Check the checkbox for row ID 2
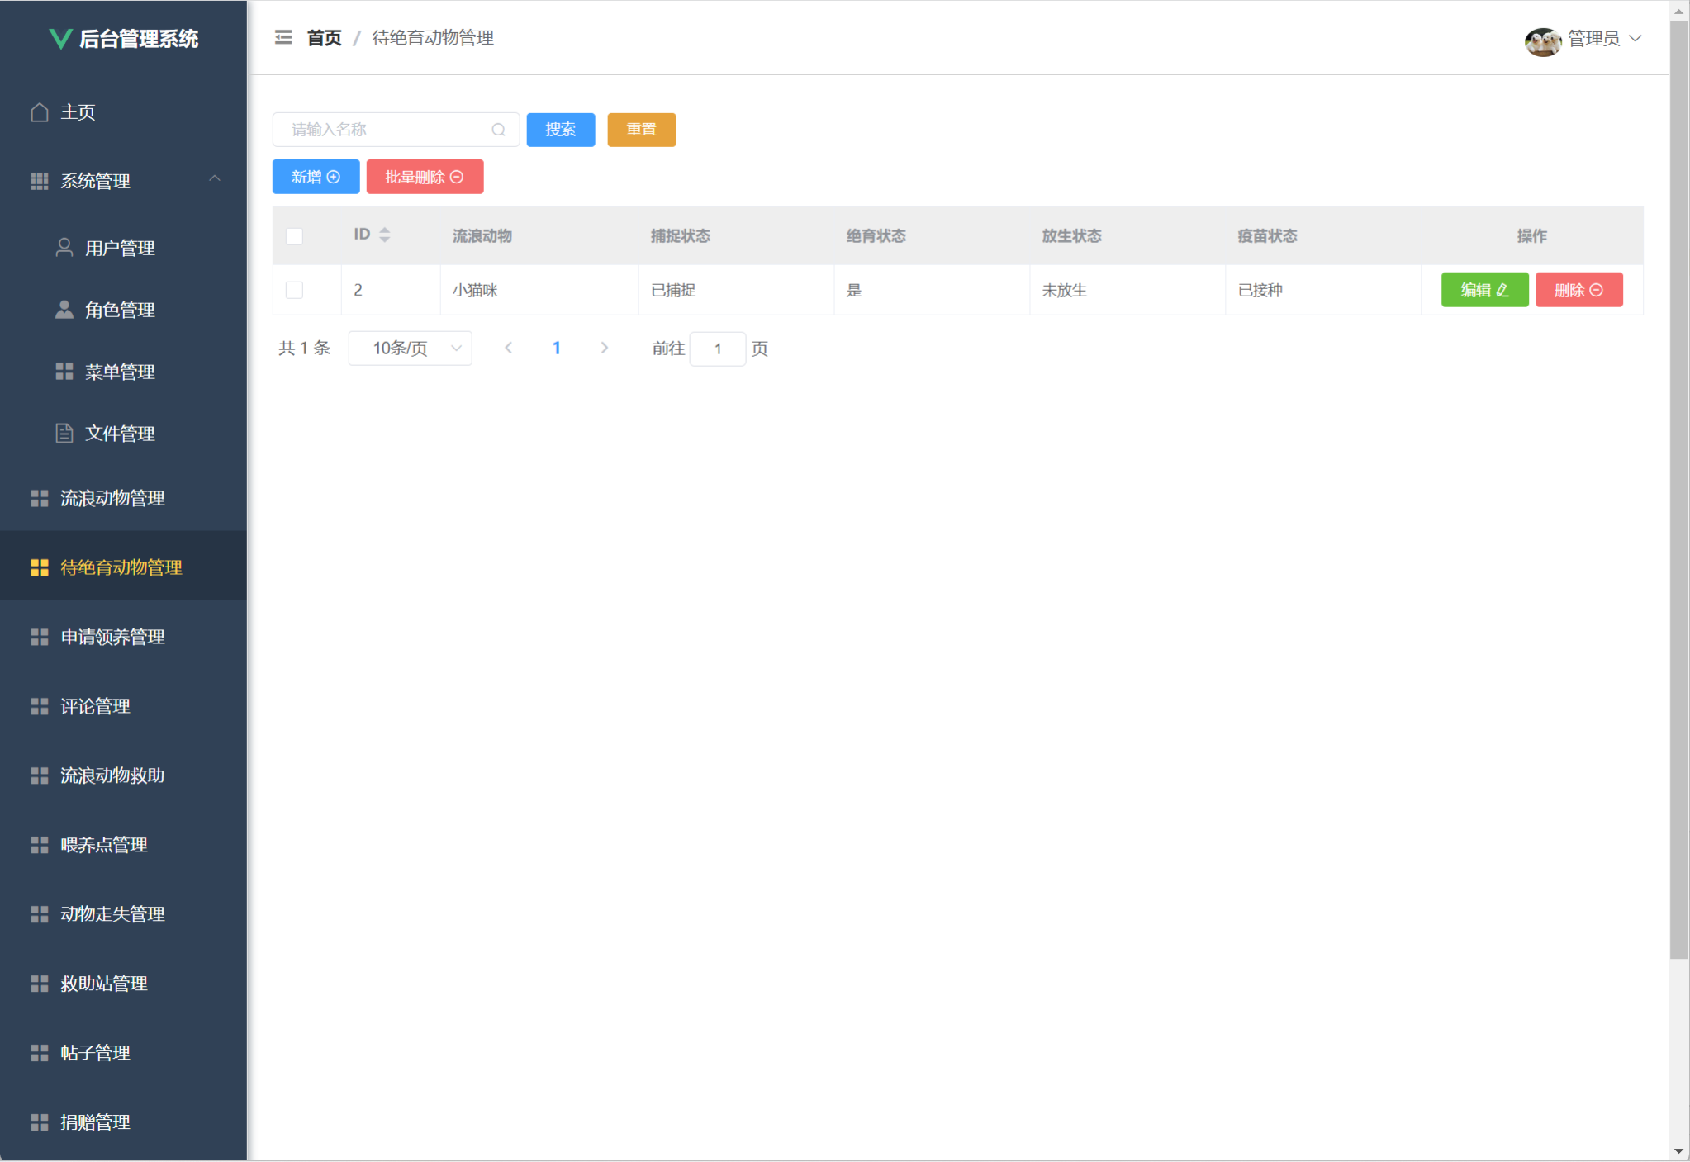 294,290
